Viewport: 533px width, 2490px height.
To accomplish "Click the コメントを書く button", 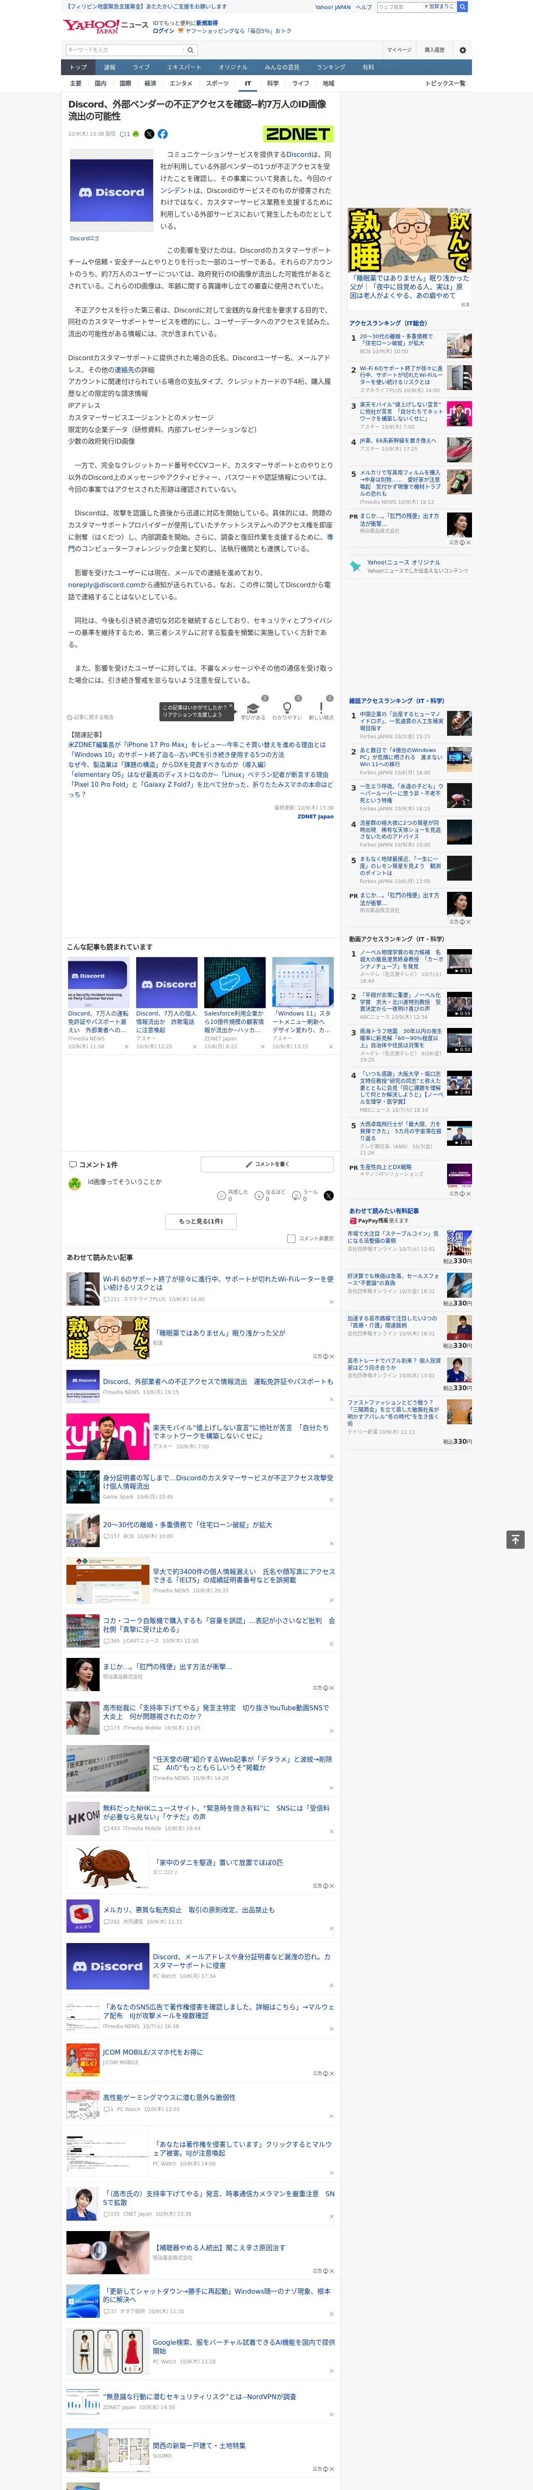I will point(267,1164).
